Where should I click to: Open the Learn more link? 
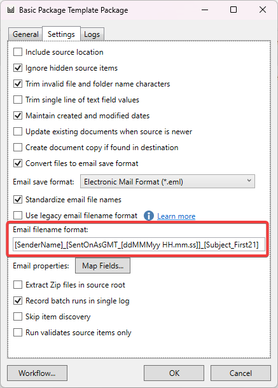coord(176,216)
